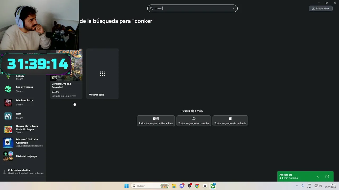This screenshot has width=339, height=190.
Task: Click the Windows taskbar Buscar search box
Action: (150, 186)
